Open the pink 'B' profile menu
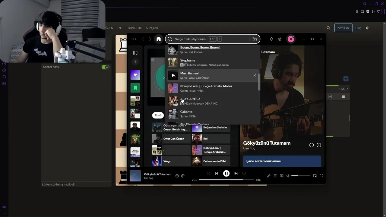386x217 pixels. [291, 39]
